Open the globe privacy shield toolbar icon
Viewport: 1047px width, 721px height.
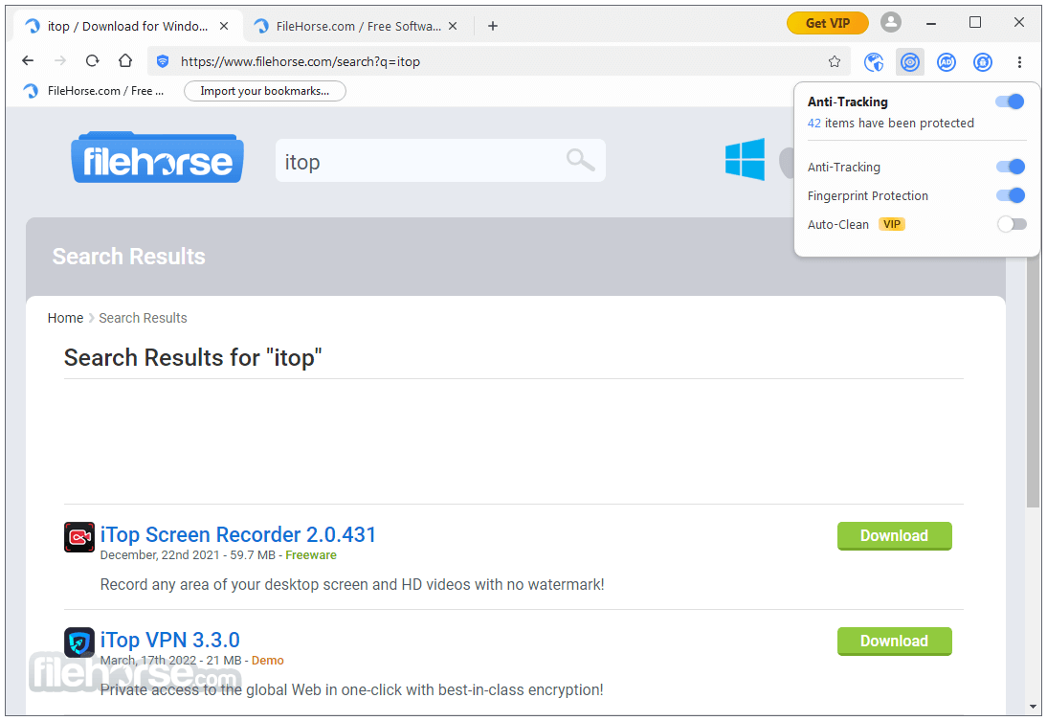(874, 62)
